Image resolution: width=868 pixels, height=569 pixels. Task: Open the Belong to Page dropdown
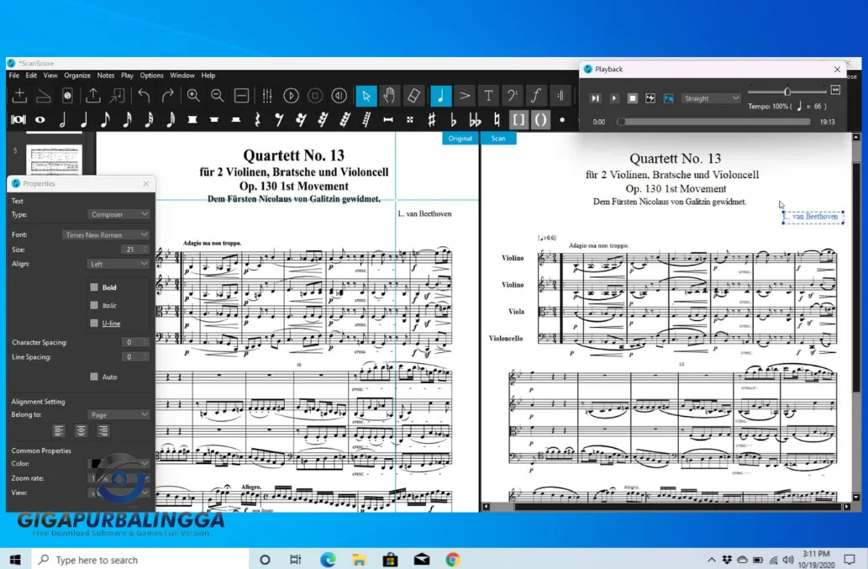coord(118,414)
